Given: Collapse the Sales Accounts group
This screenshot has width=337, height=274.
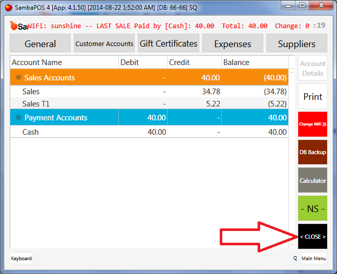Looking at the screenshot, I should (x=18, y=77).
